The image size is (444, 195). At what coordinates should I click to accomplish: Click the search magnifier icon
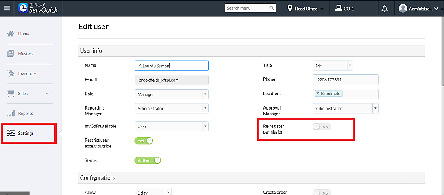pos(272,8)
